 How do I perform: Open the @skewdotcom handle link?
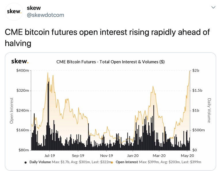[45, 15]
